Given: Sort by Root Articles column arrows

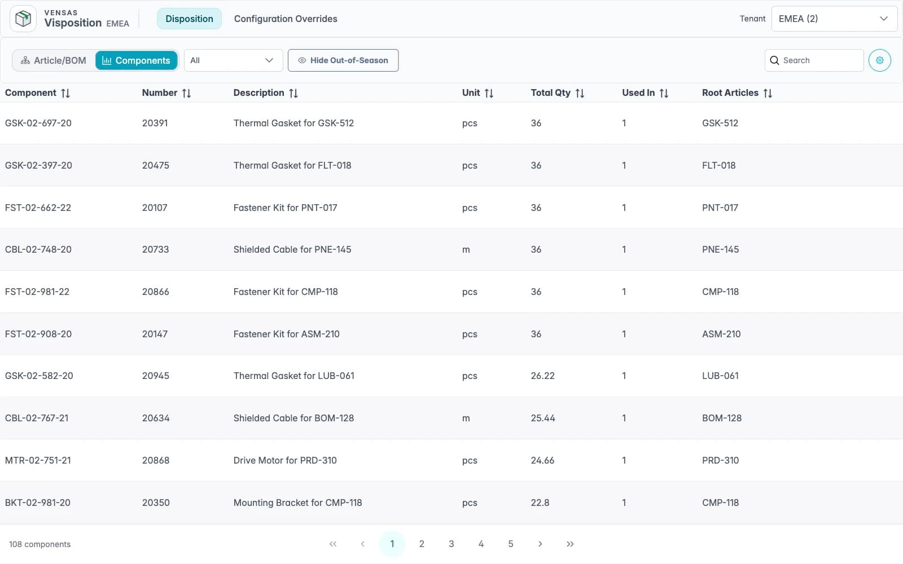Looking at the screenshot, I should [768, 93].
